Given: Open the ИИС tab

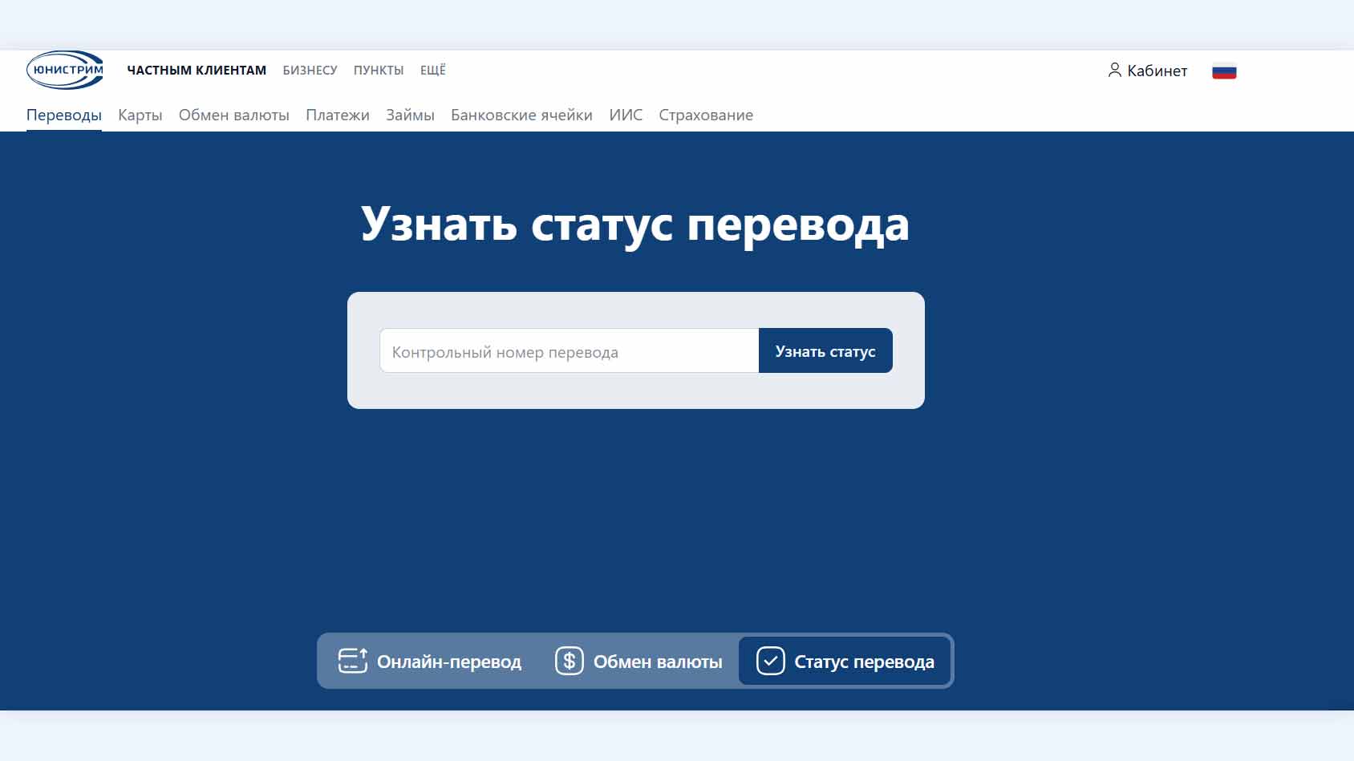Looking at the screenshot, I should tap(626, 115).
